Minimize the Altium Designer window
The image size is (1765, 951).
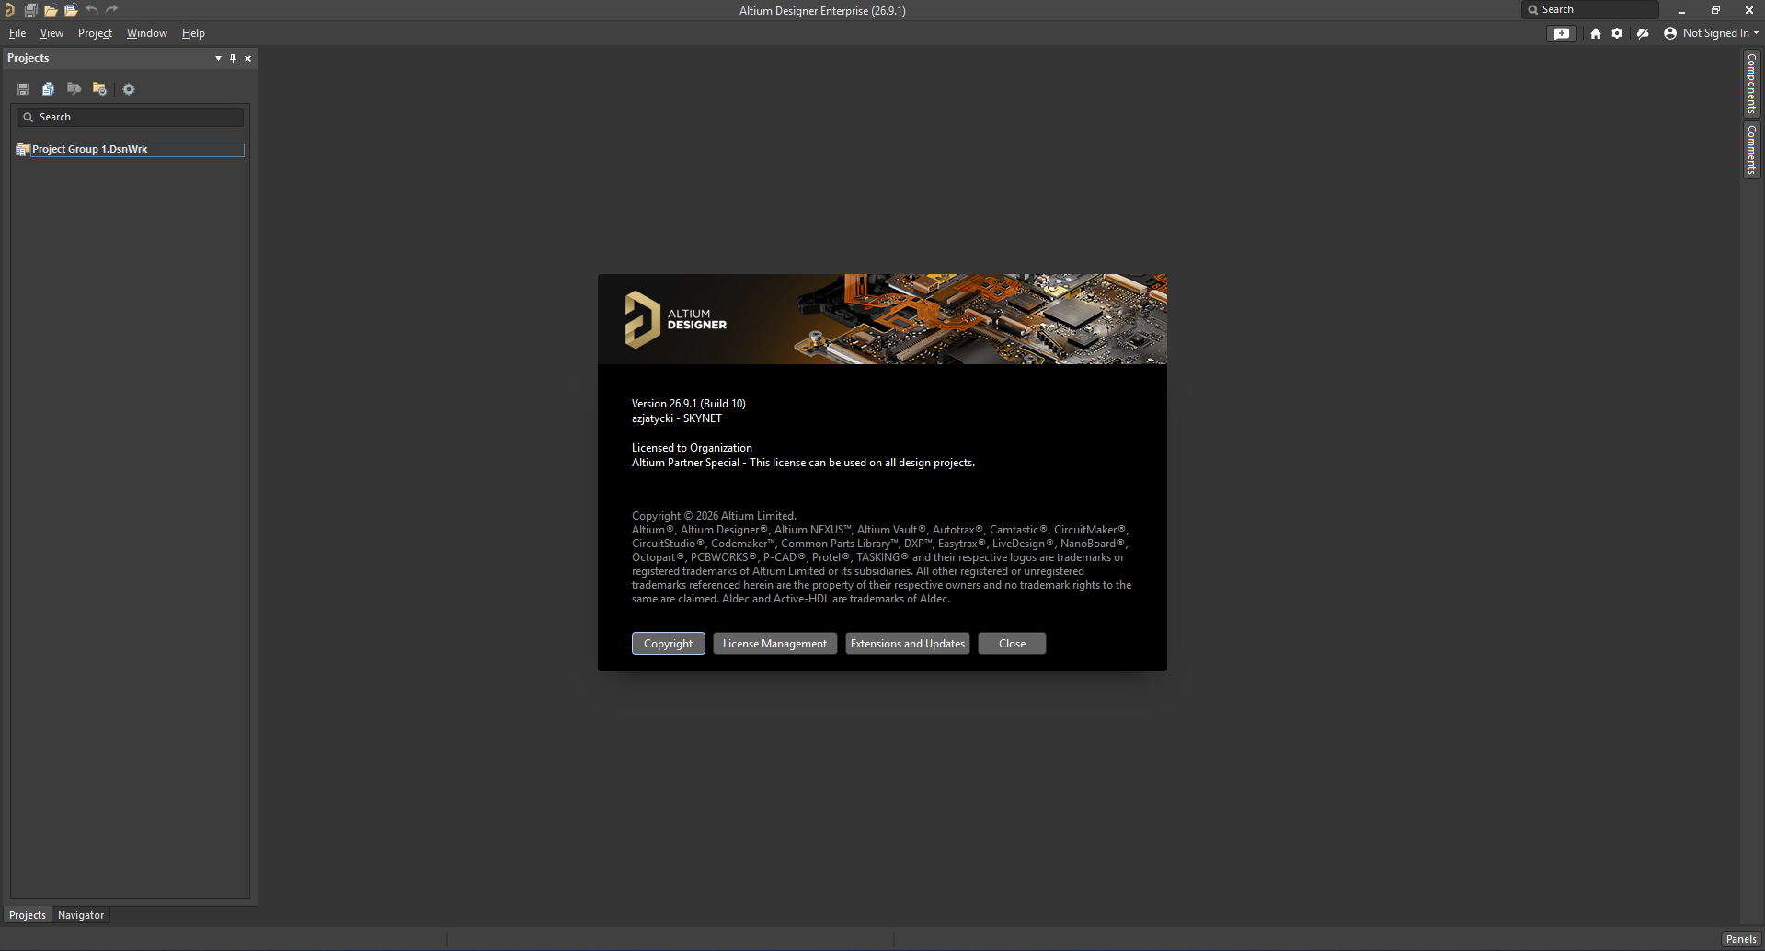1682,10
